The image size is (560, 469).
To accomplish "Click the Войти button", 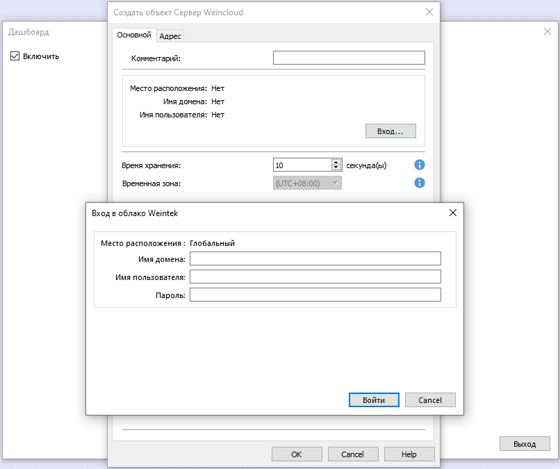I will pos(374,400).
